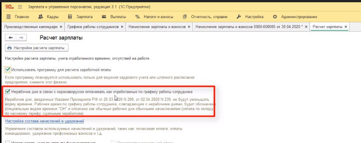Toggle Использовать программу для расчета заработной платы
The image size is (361, 143).
(x=8, y=69)
